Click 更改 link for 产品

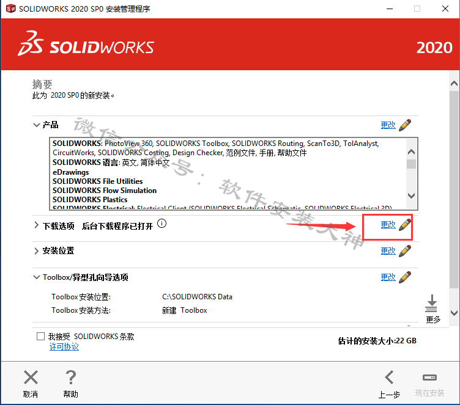[388, 125]
